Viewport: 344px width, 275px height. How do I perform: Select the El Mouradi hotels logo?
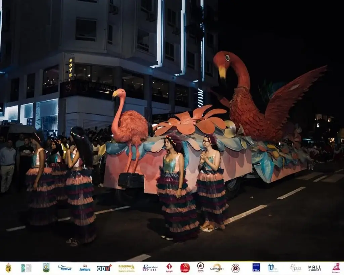point(126,268)
